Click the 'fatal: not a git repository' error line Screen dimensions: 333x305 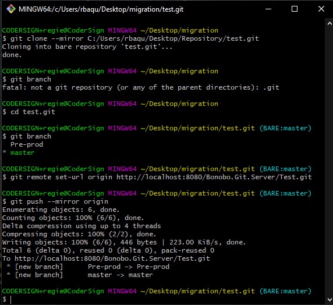click(x=140, y=87)
